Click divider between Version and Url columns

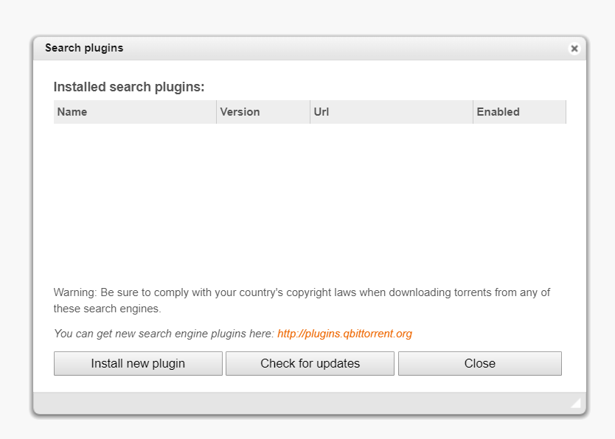tap(310, 112)
